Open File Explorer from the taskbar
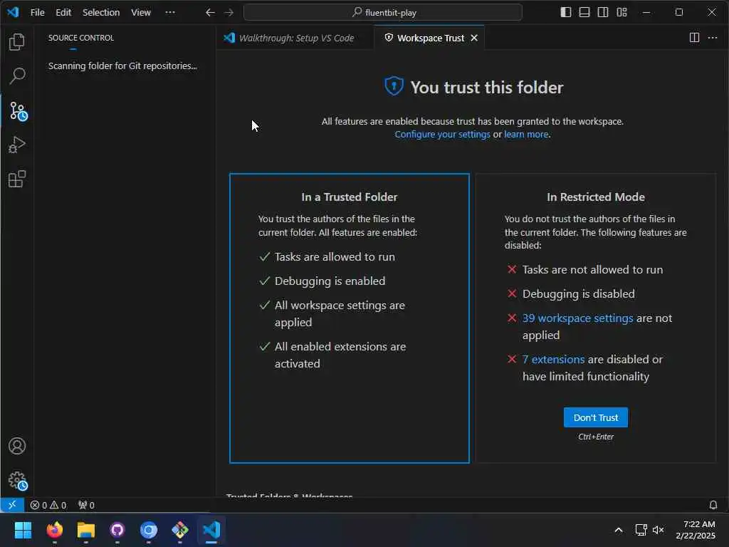 point(86,530)
